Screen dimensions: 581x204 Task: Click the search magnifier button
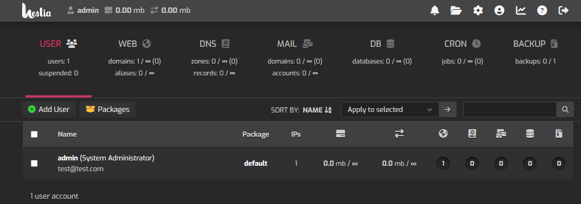[565, 110]
